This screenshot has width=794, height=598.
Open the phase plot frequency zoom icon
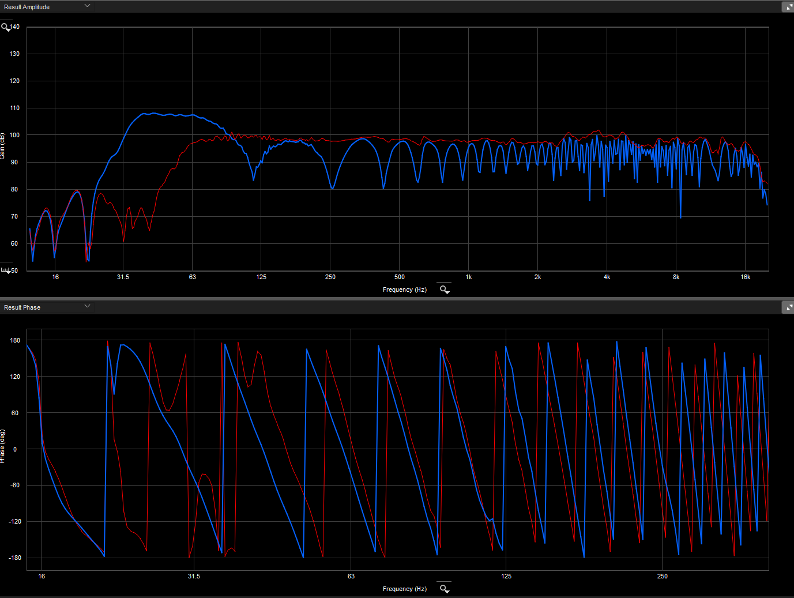[x=444, y=589]
